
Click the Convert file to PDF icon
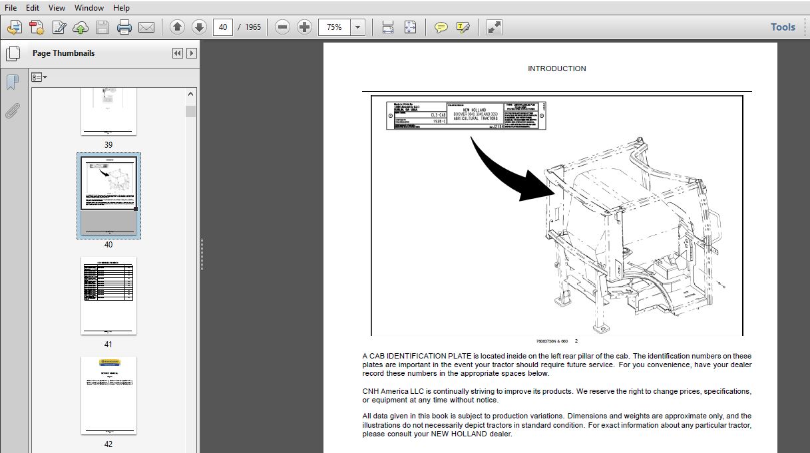tap(37, 27)
